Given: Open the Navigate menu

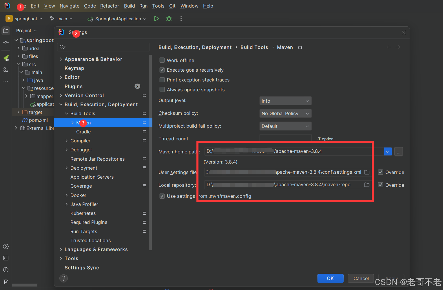Looking at the screenshot, I should click(x=70, y=6).
